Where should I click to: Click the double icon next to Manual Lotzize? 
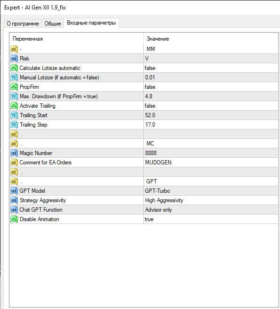point(14,77)
